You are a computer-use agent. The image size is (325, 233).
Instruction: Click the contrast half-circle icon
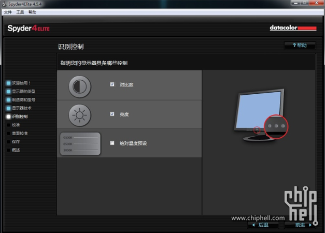coord(80,86)
